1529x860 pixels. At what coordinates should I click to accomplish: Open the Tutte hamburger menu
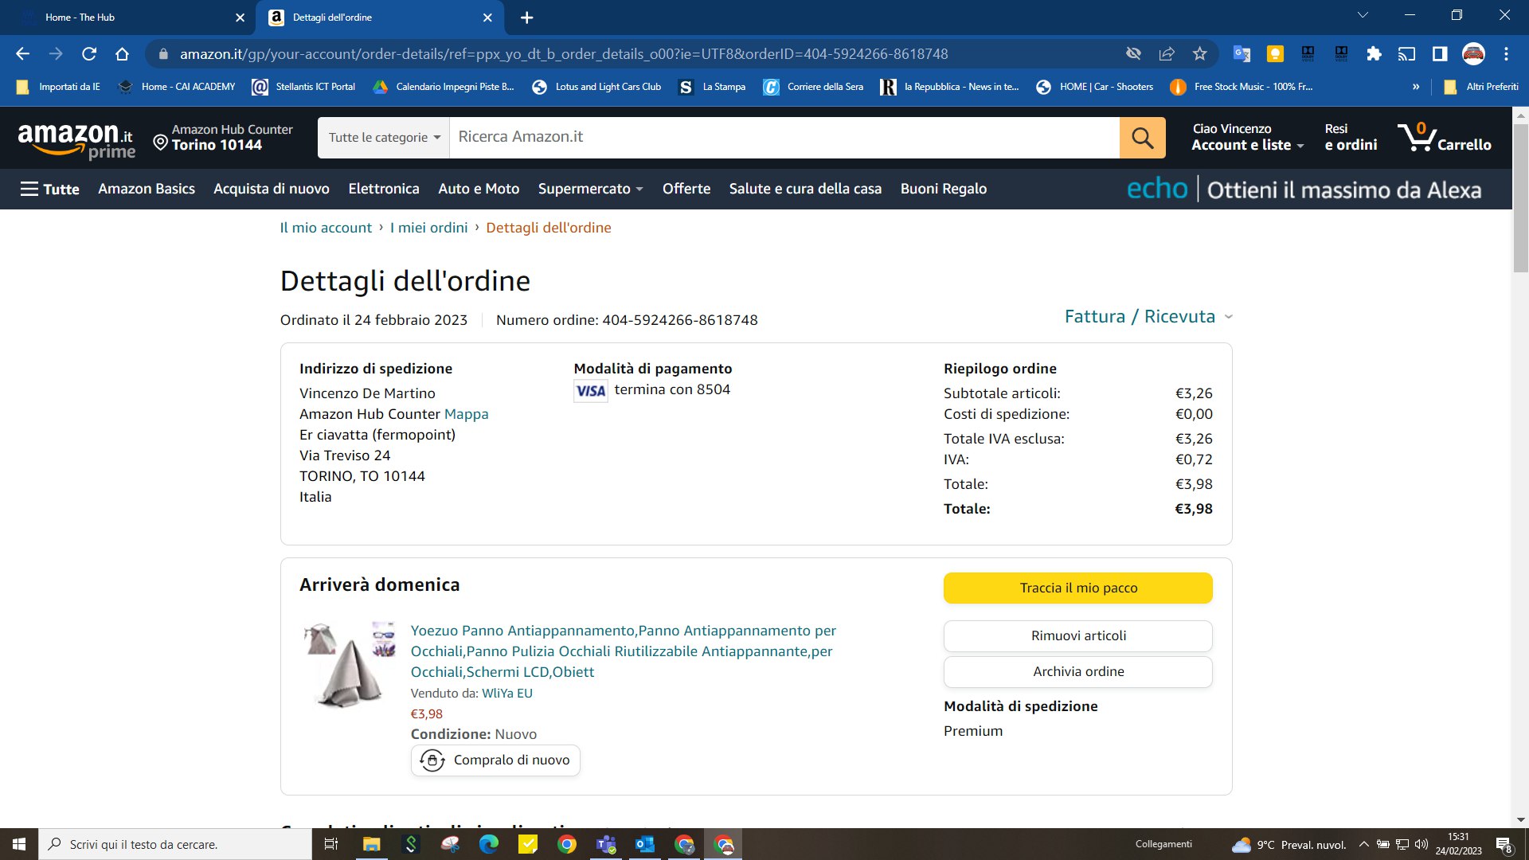49,189
